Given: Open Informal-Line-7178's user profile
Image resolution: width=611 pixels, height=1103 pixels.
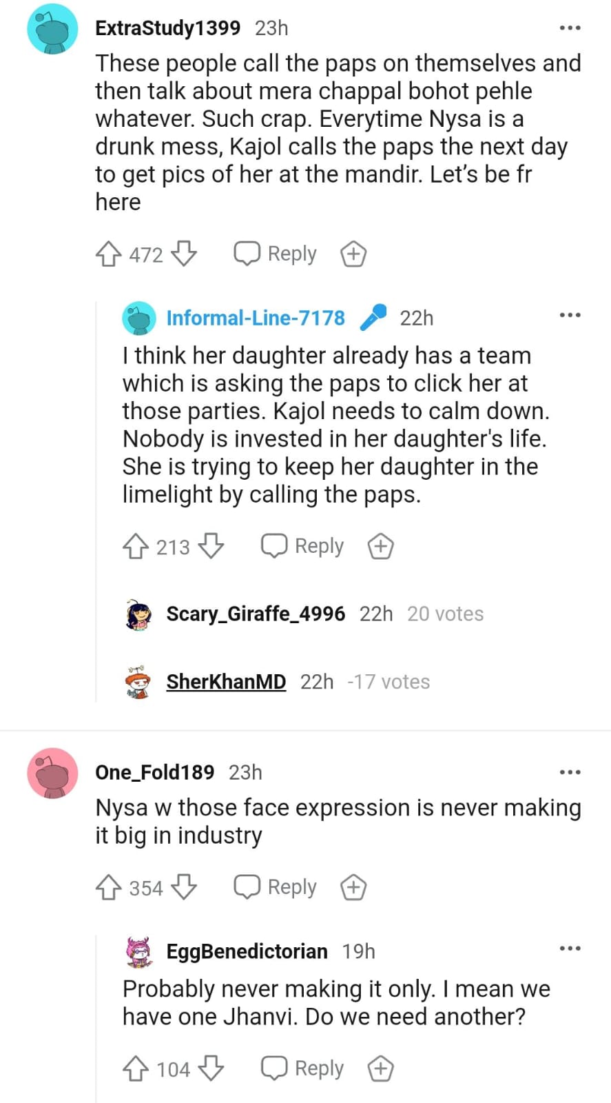Looking at the screenshot, I should 255,318.
